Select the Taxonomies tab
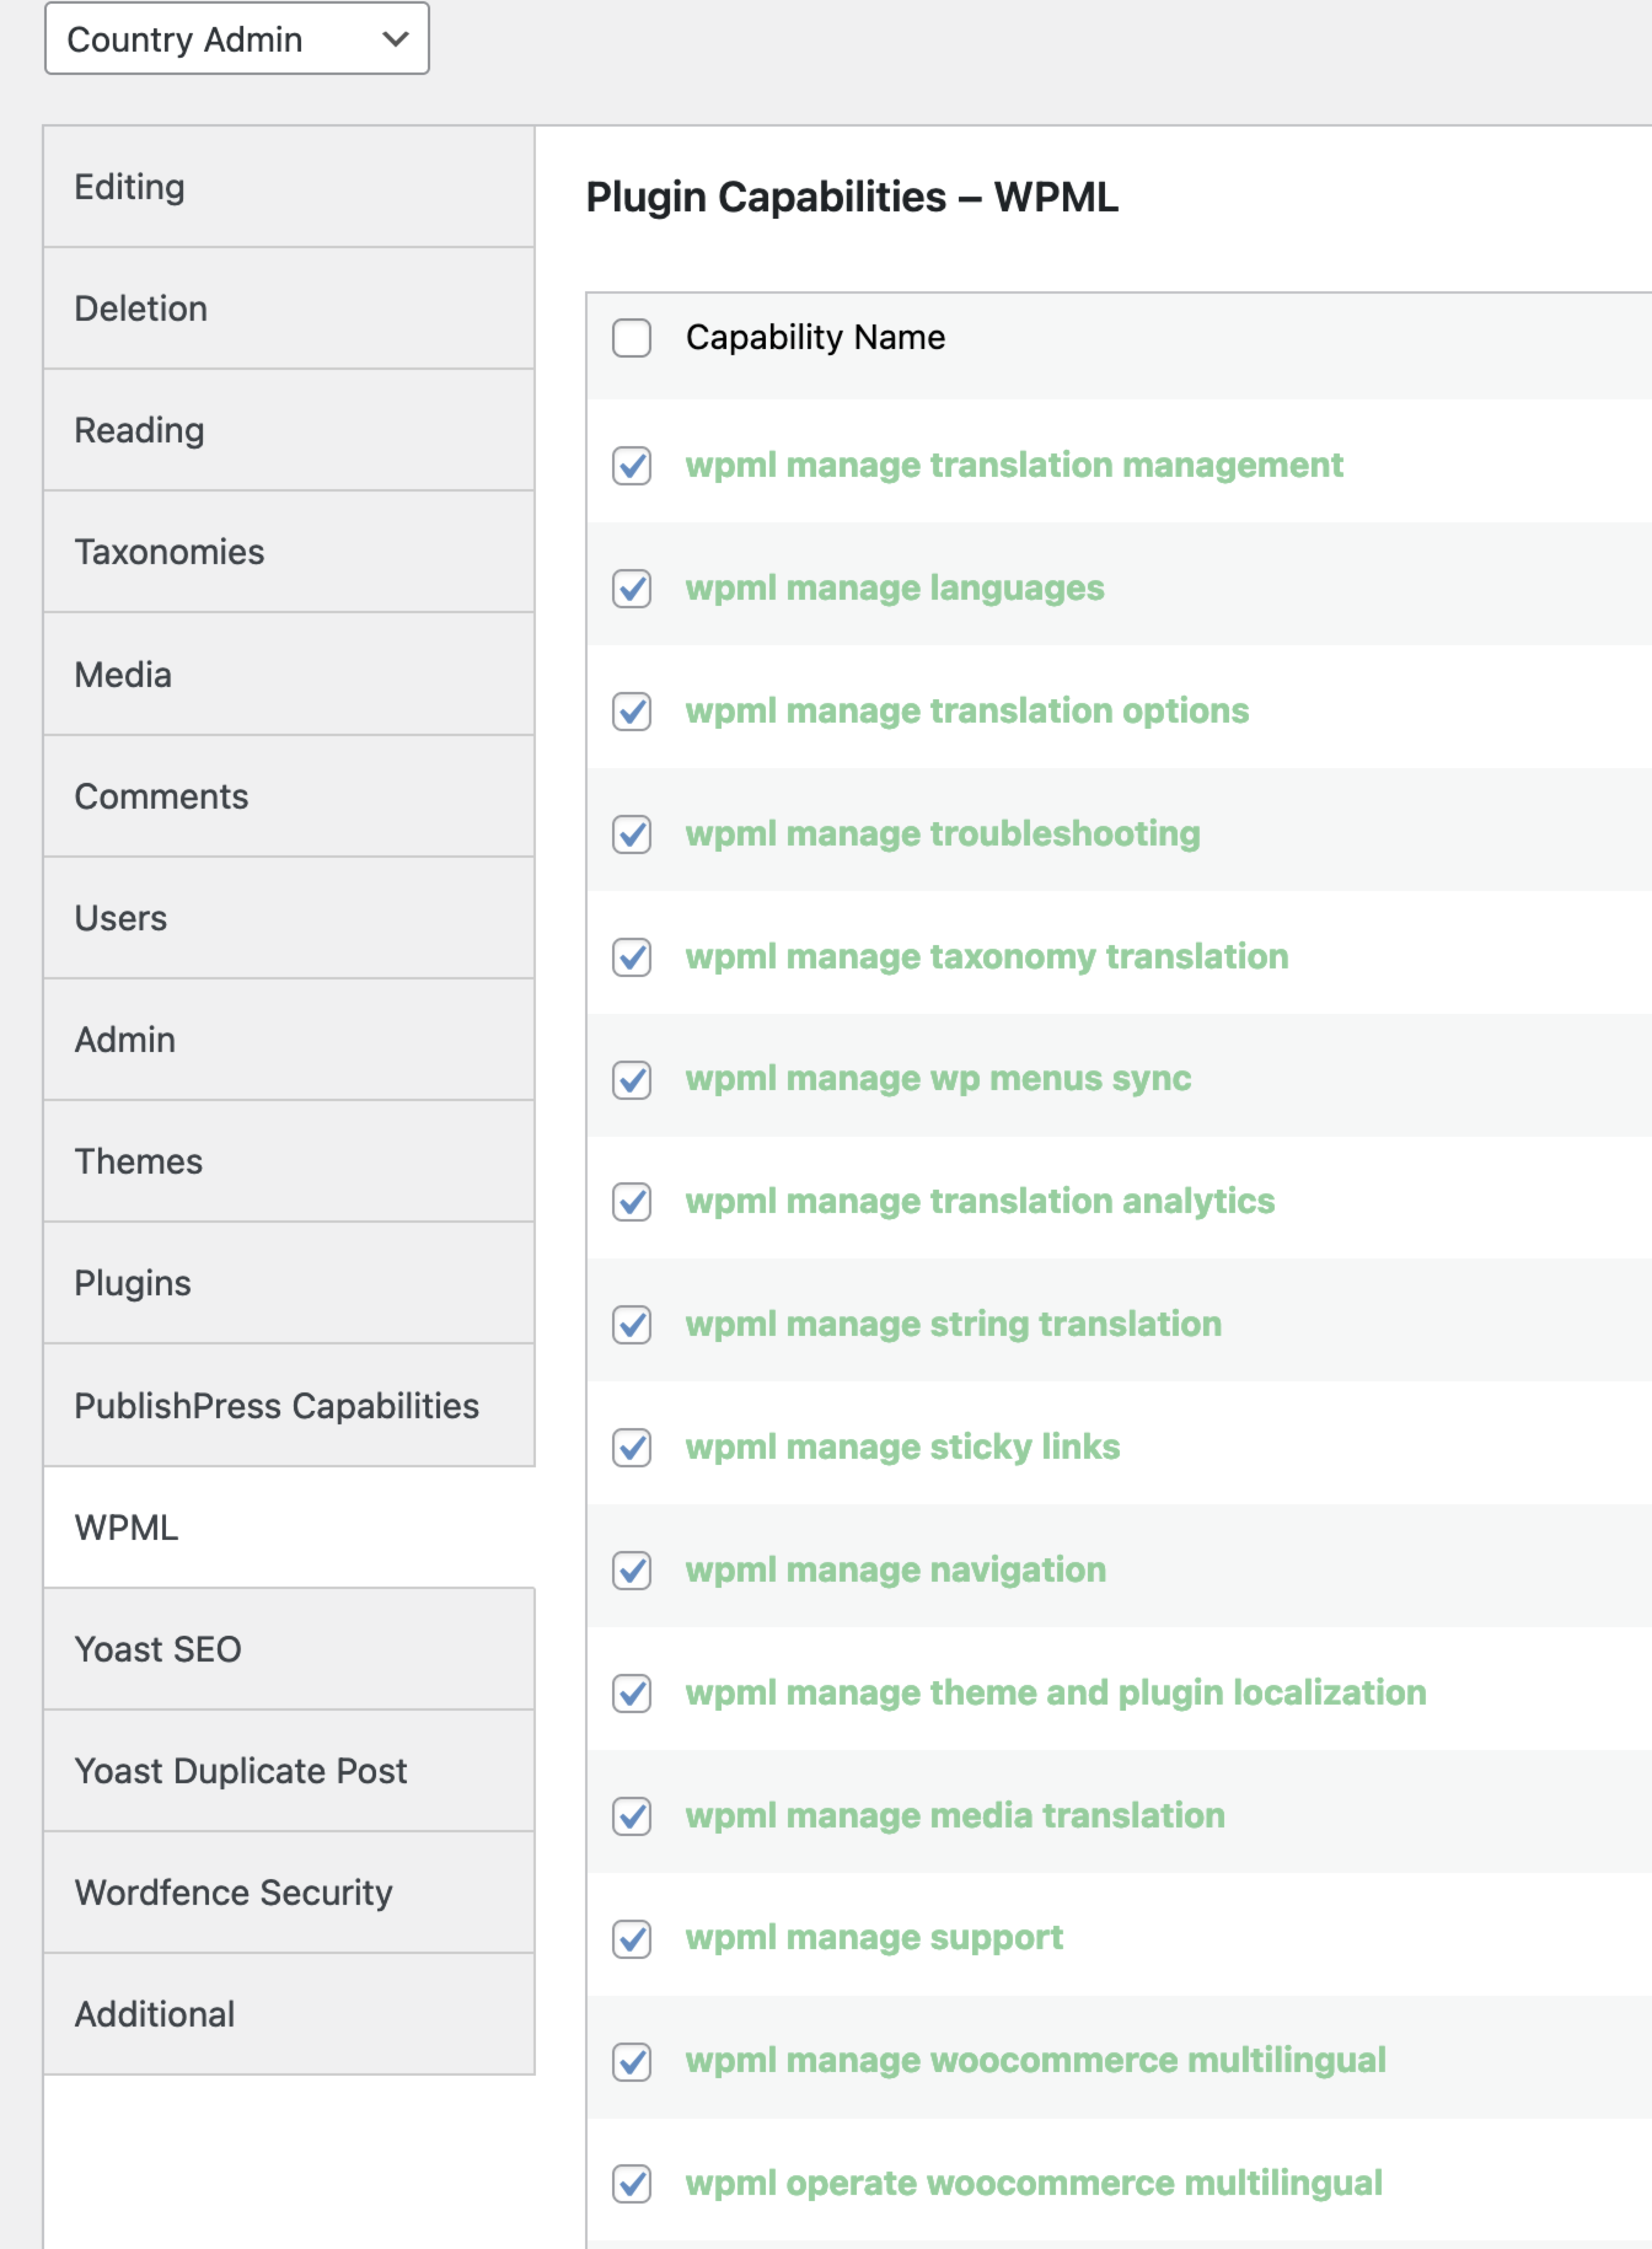The width and height of the screenshot is (1652, 2249). [x=289, y=552]
